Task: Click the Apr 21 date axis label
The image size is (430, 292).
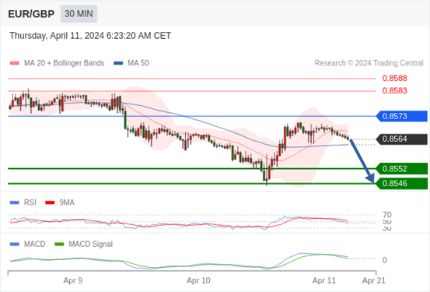Action: 374,281
